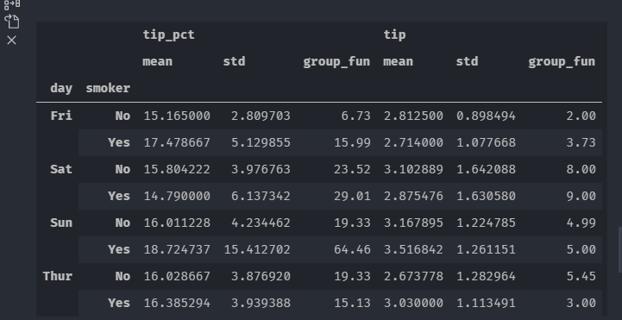
Task: Click the std subheader under tip_pct
Action: pyautogui.click(x=234, y=61)
